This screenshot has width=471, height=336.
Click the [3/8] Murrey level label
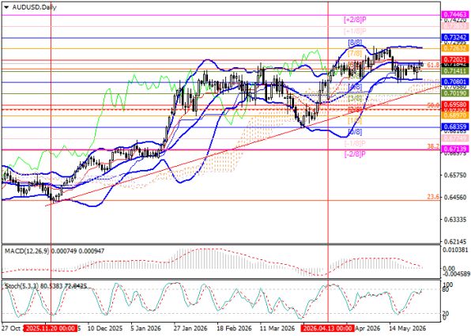tap(355, 98)
